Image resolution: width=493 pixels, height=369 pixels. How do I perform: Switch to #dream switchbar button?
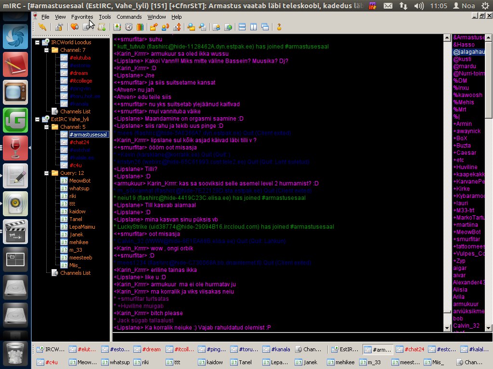[148, 349]
